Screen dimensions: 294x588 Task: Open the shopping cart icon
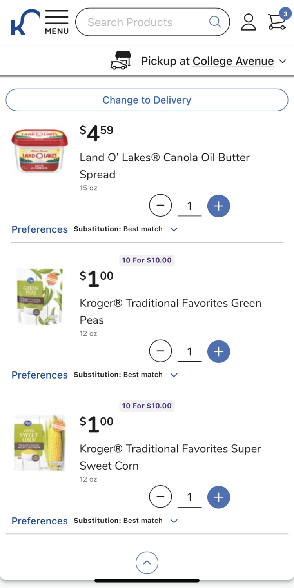277,22
